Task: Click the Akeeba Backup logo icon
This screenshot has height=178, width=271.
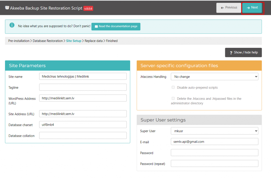Action: [7, 8]
